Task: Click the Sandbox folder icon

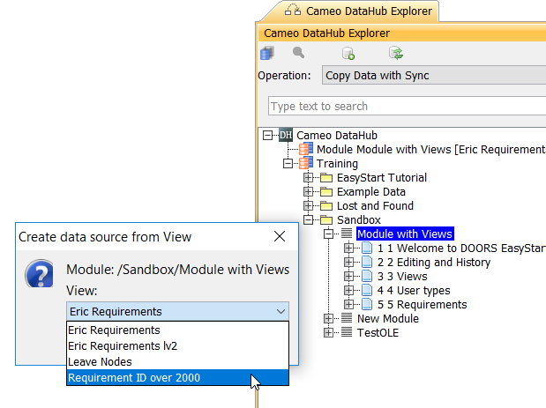Action: click(x=325, y=219)
